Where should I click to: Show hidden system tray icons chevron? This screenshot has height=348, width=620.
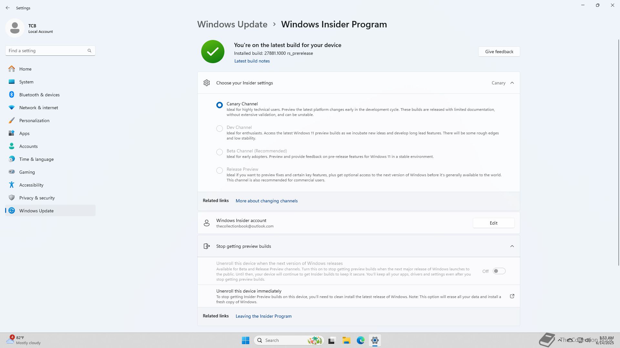(559, 340)
